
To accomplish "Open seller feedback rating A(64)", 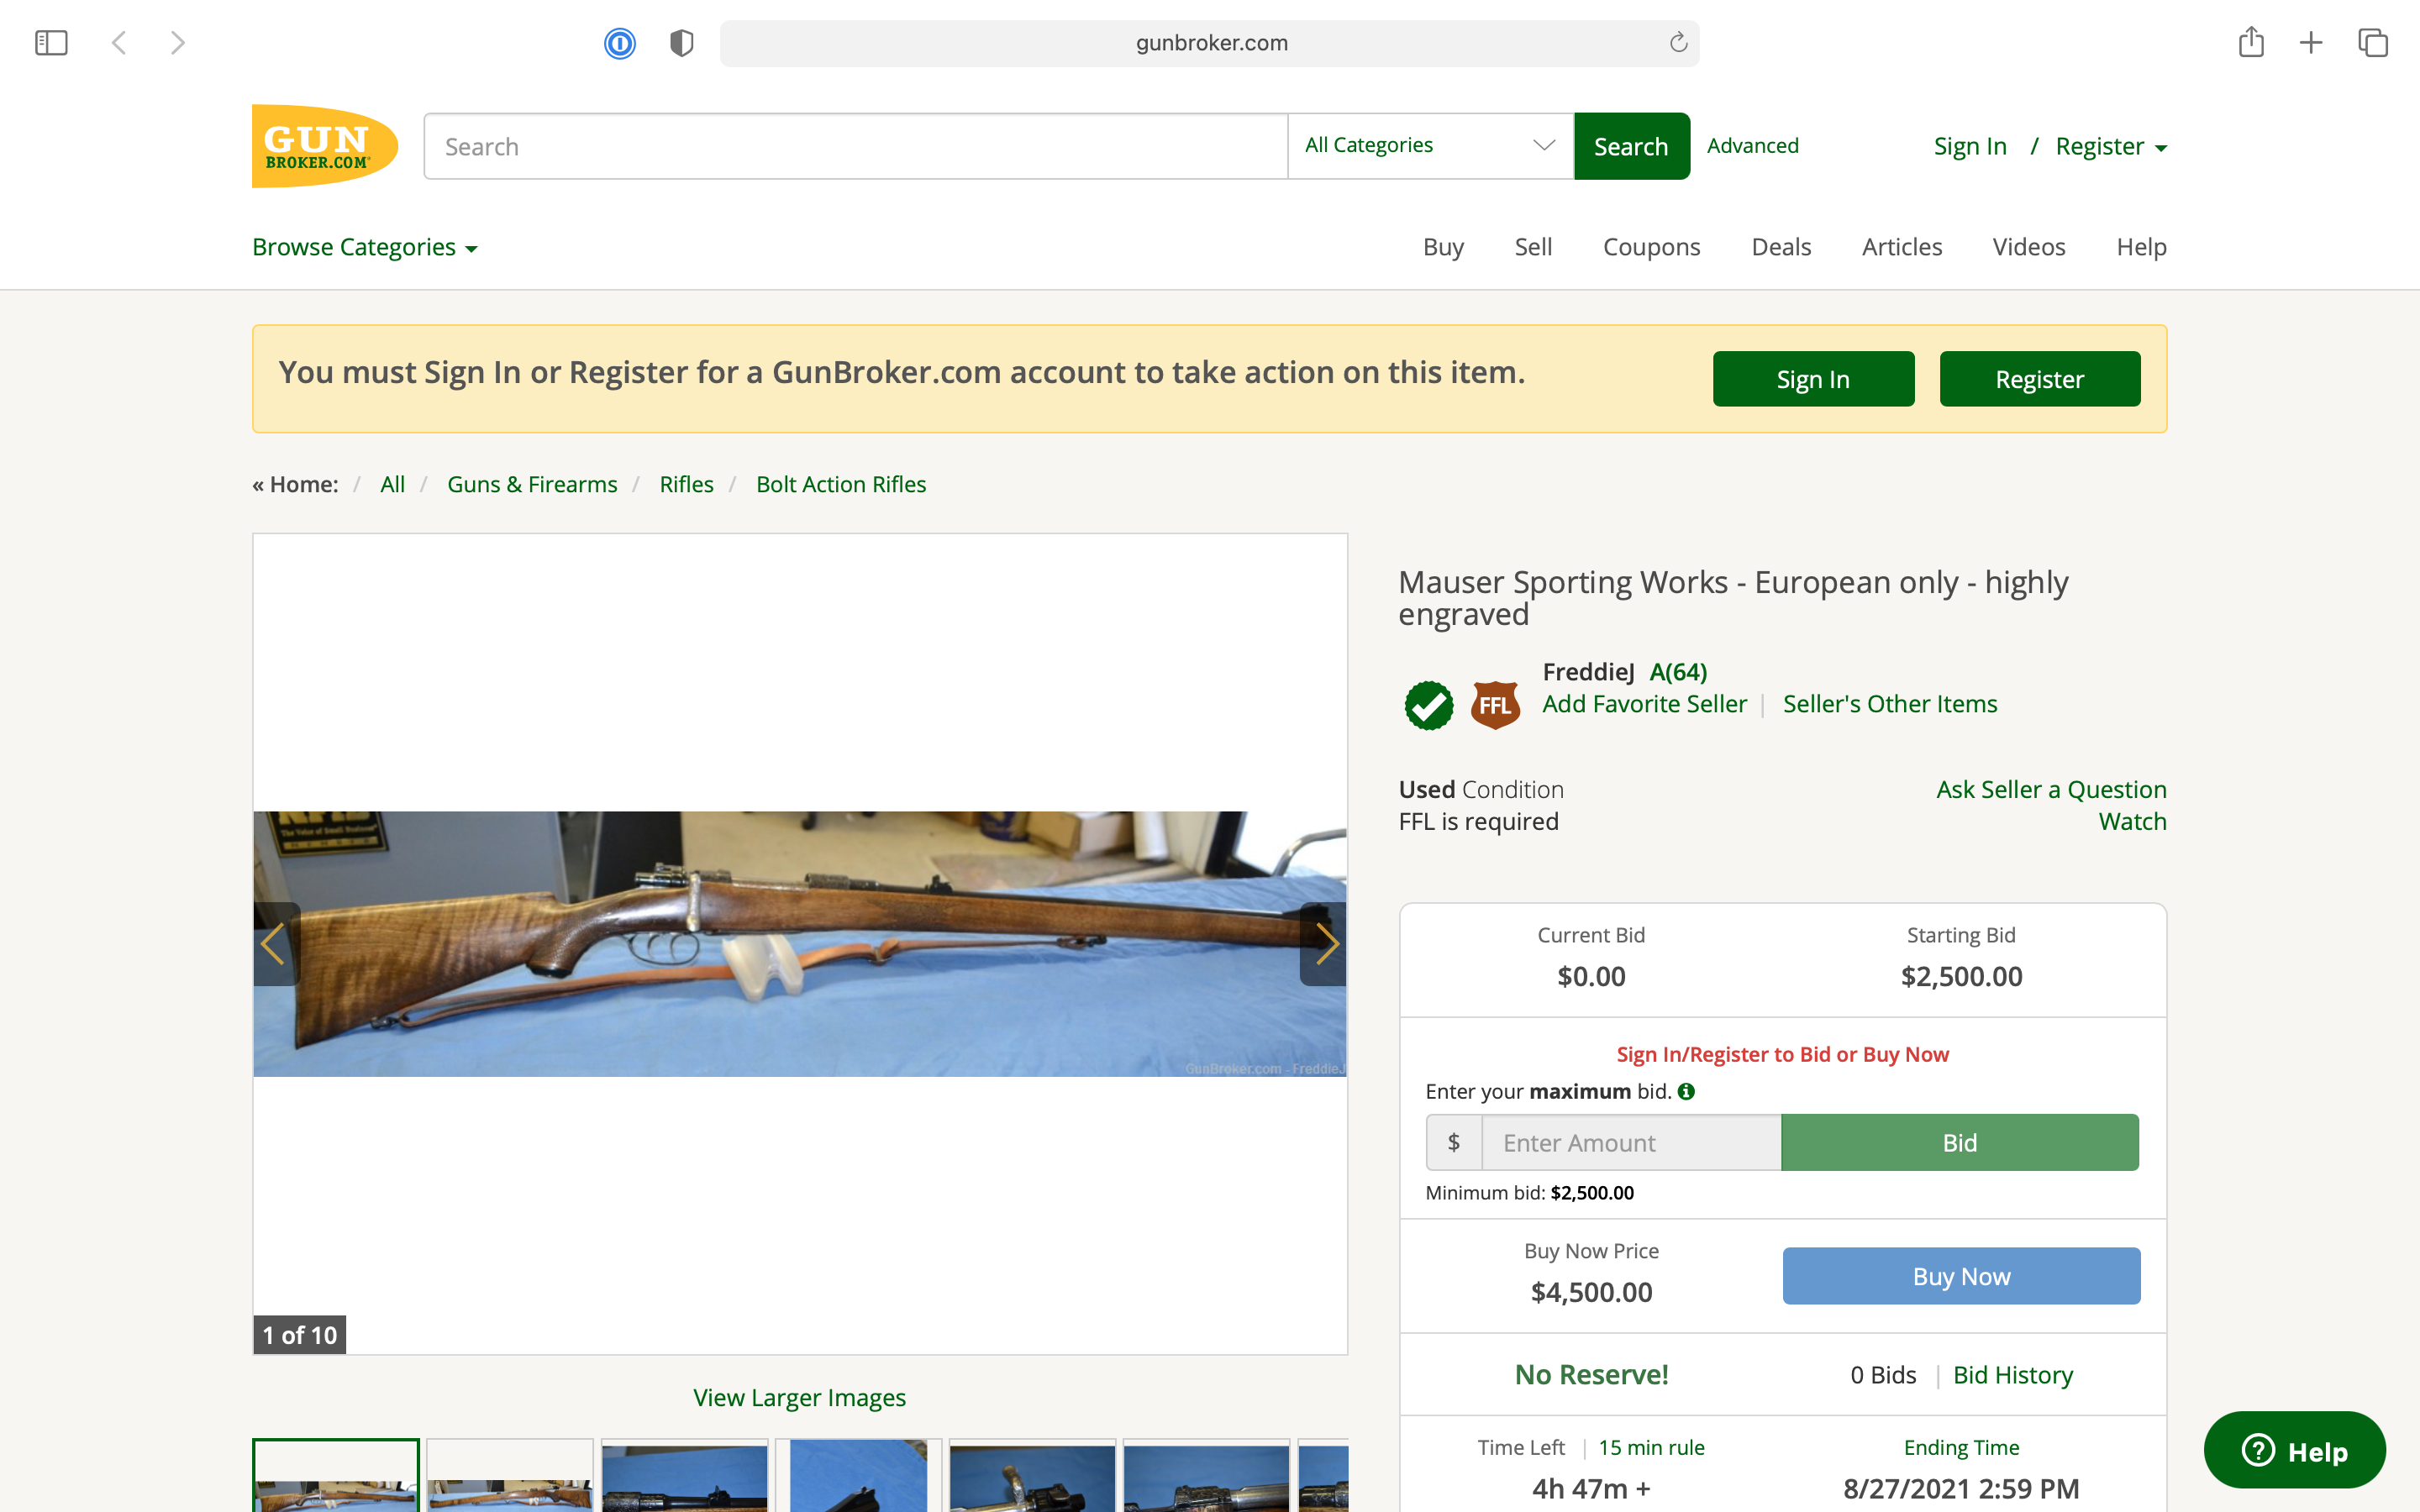I will [1678, 672].
